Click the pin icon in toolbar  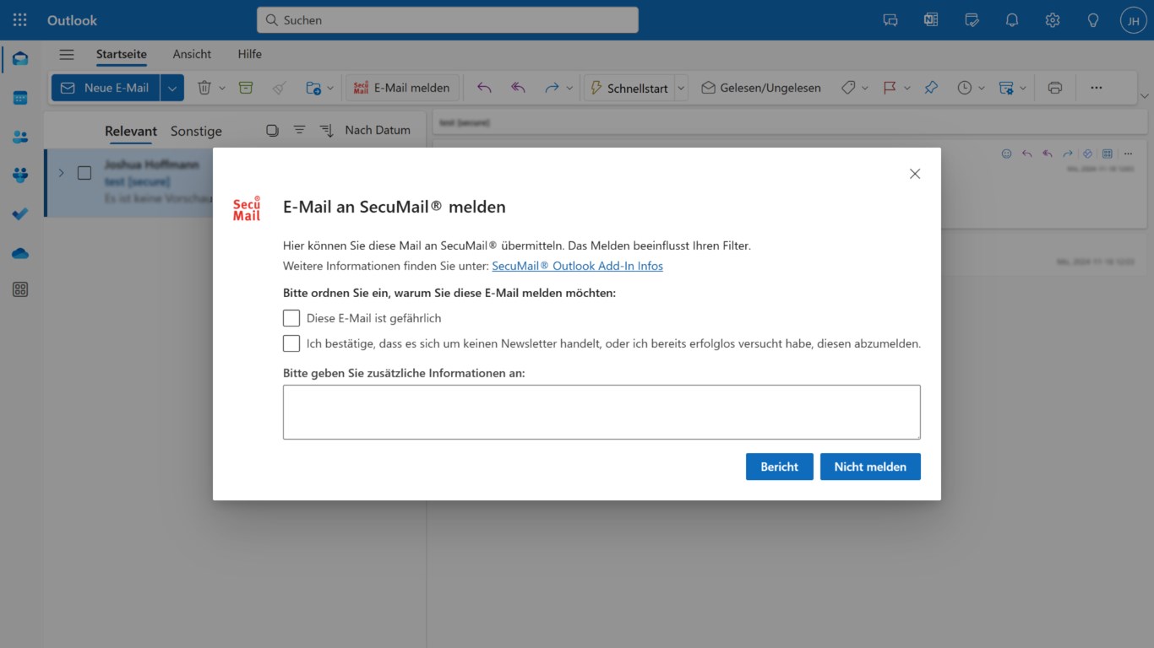pos(931,88)
